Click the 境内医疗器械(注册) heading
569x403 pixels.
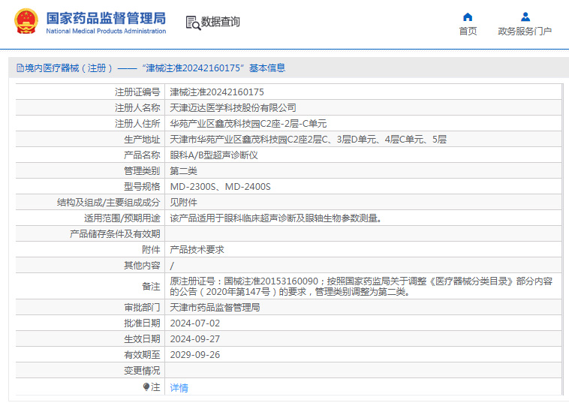tap(151, 68)
